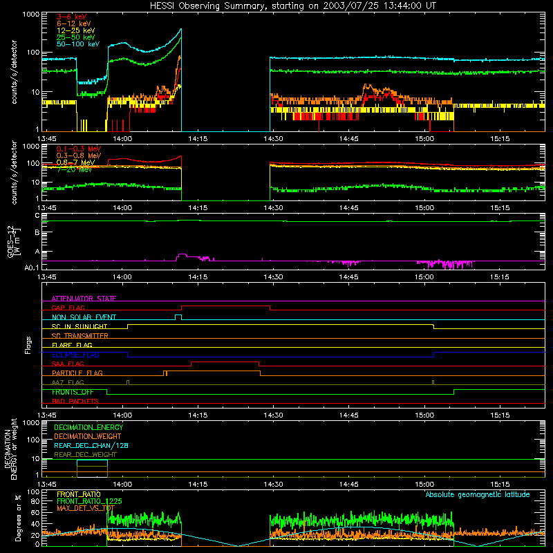Select the SAA_FLAG label

tap(68, 364)
